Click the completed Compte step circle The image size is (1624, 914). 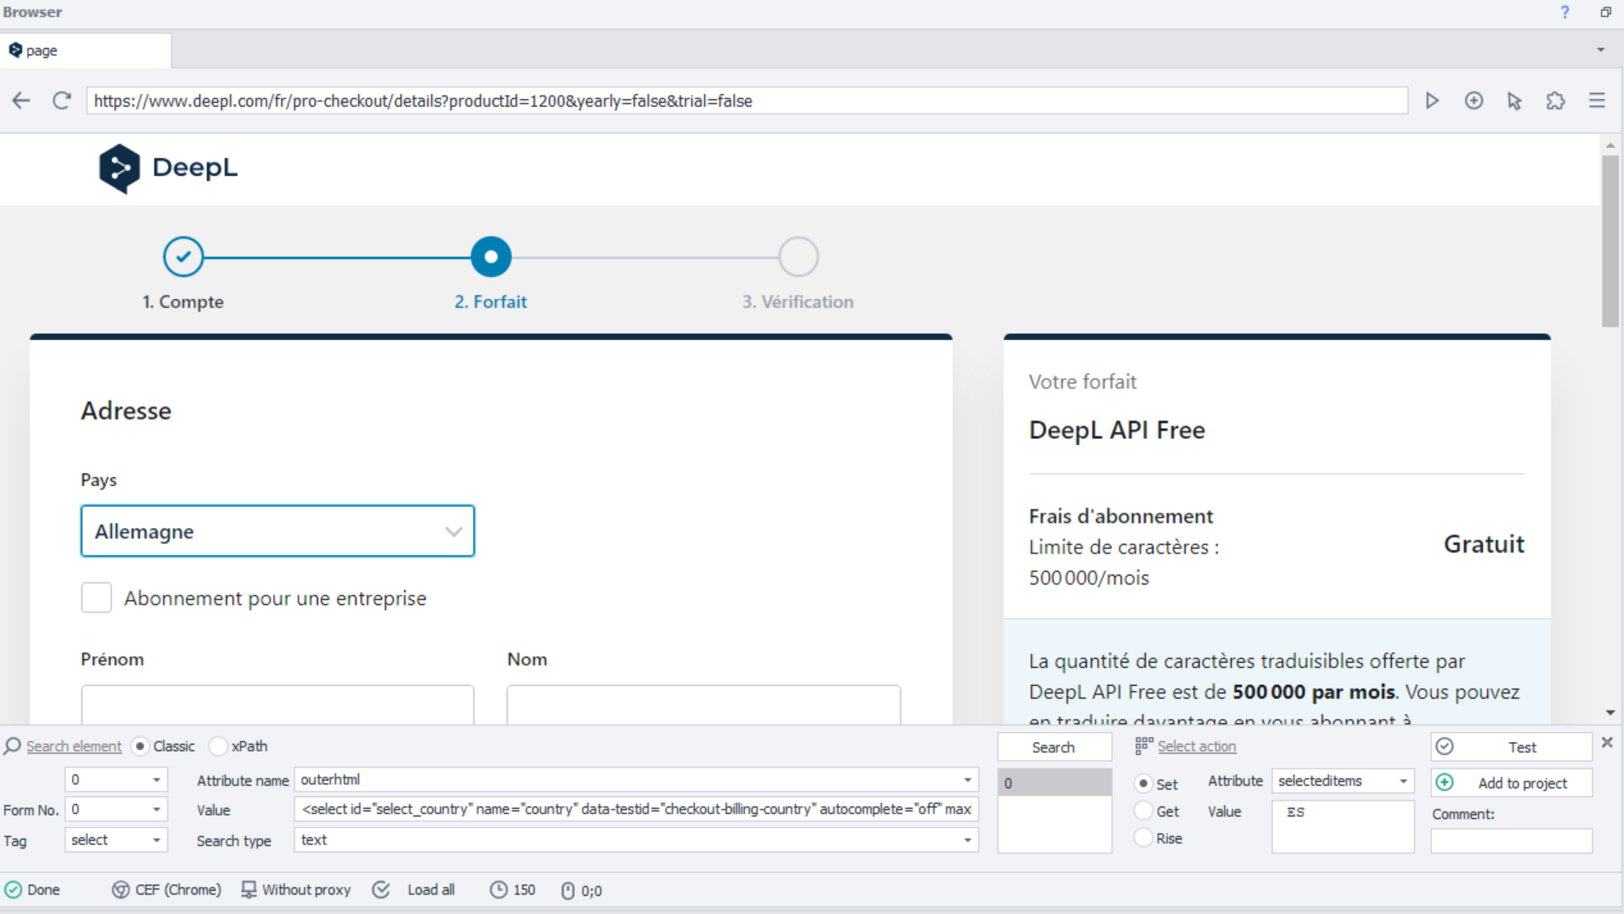coord(184,257)
